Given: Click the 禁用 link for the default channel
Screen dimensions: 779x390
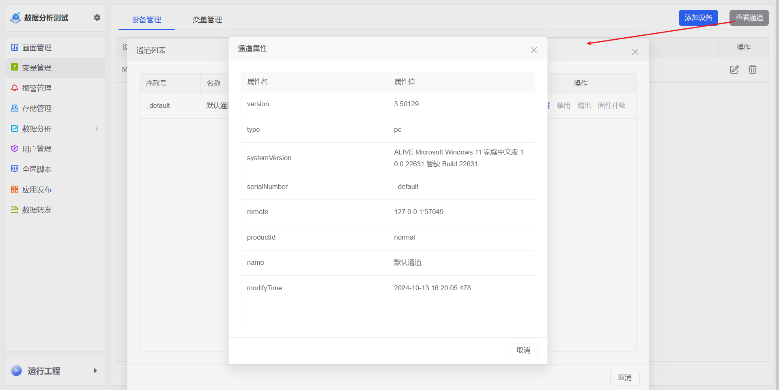Looking at the screenshot, I should pyautogui.click(x=563, y=106).
